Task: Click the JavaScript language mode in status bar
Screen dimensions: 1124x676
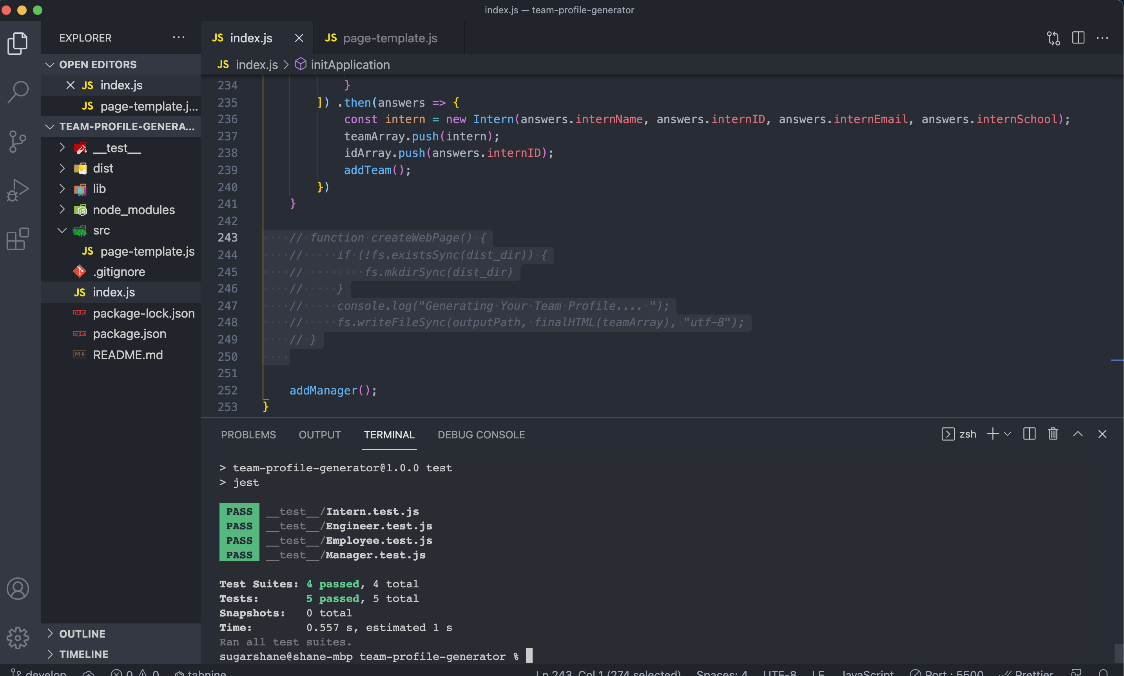Action: (x=868, y=672)
